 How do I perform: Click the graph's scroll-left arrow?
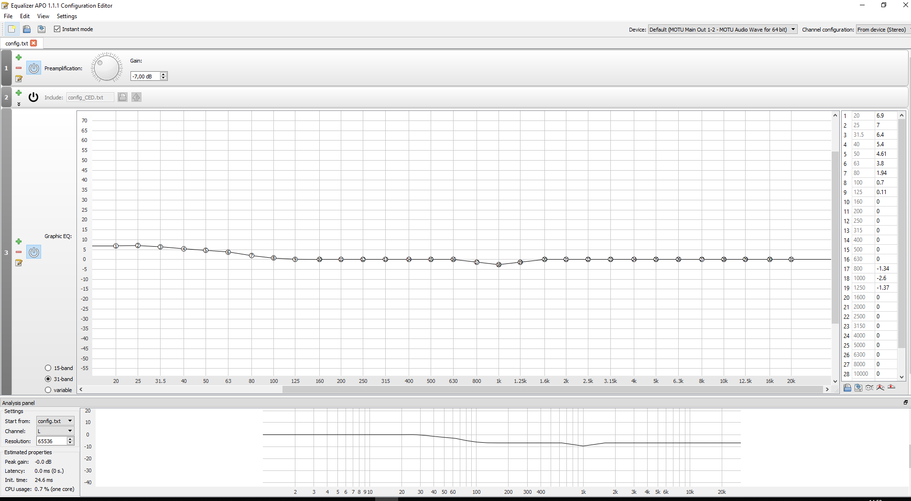pos(81,390)
